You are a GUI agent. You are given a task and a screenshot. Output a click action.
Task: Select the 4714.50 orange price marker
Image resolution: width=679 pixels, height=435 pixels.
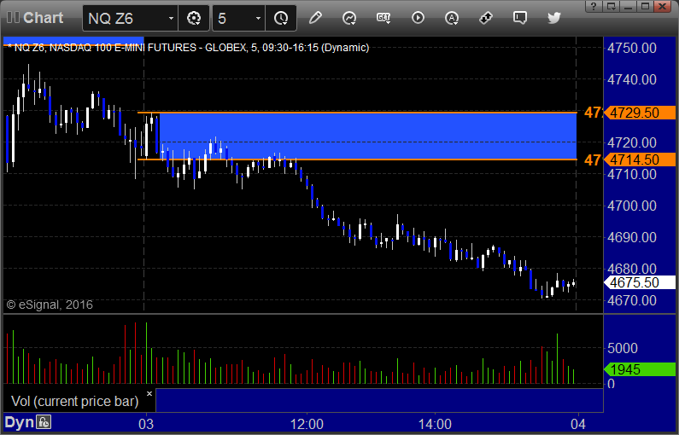point(640,160)
